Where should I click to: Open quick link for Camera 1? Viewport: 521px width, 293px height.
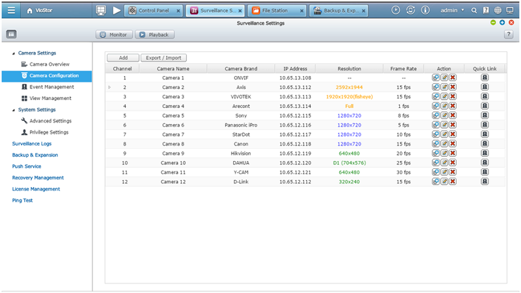pos(485,77)
